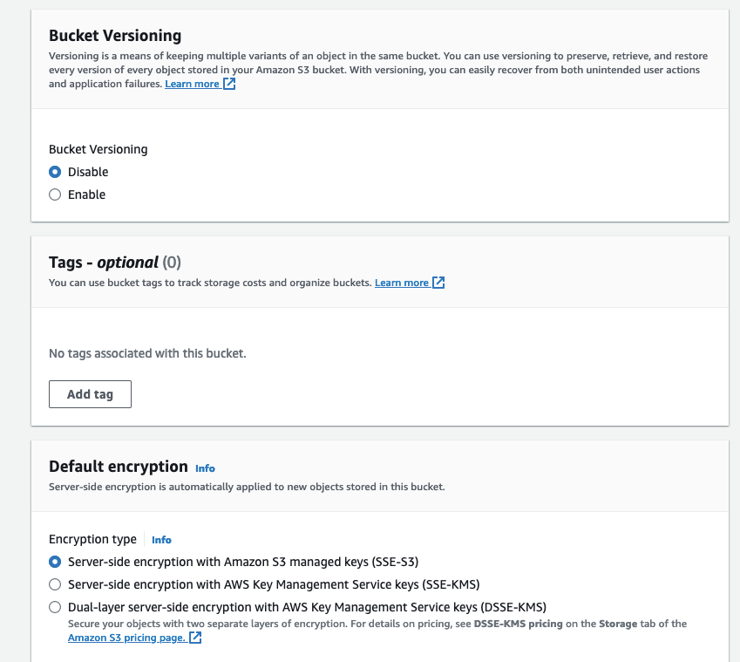Choose the DSSE-KMS dual-layer radio button
Viewport: 740px width, 662px height.
pos(55,607)
